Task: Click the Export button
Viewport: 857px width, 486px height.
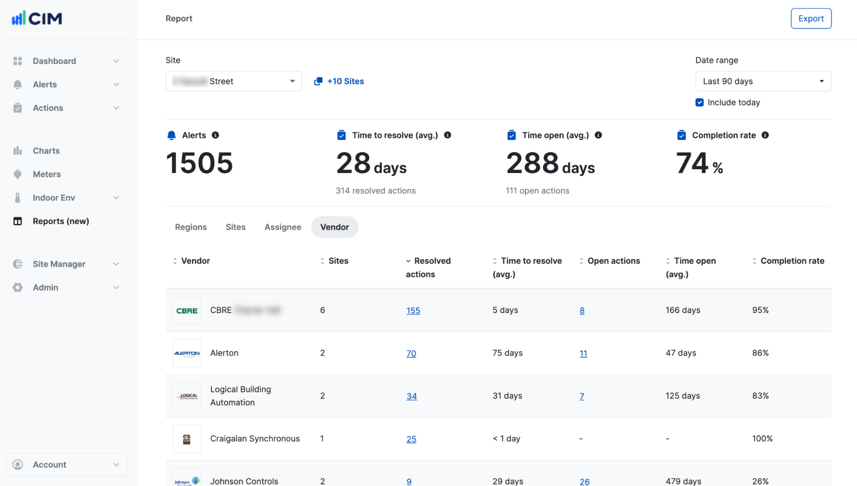Action: pos(811,18)
